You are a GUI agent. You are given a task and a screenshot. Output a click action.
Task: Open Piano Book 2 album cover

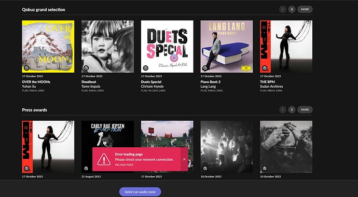point(227,47)
